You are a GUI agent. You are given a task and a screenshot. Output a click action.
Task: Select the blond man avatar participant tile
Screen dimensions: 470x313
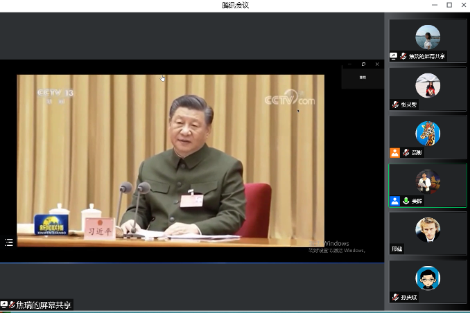click(428, 230)
